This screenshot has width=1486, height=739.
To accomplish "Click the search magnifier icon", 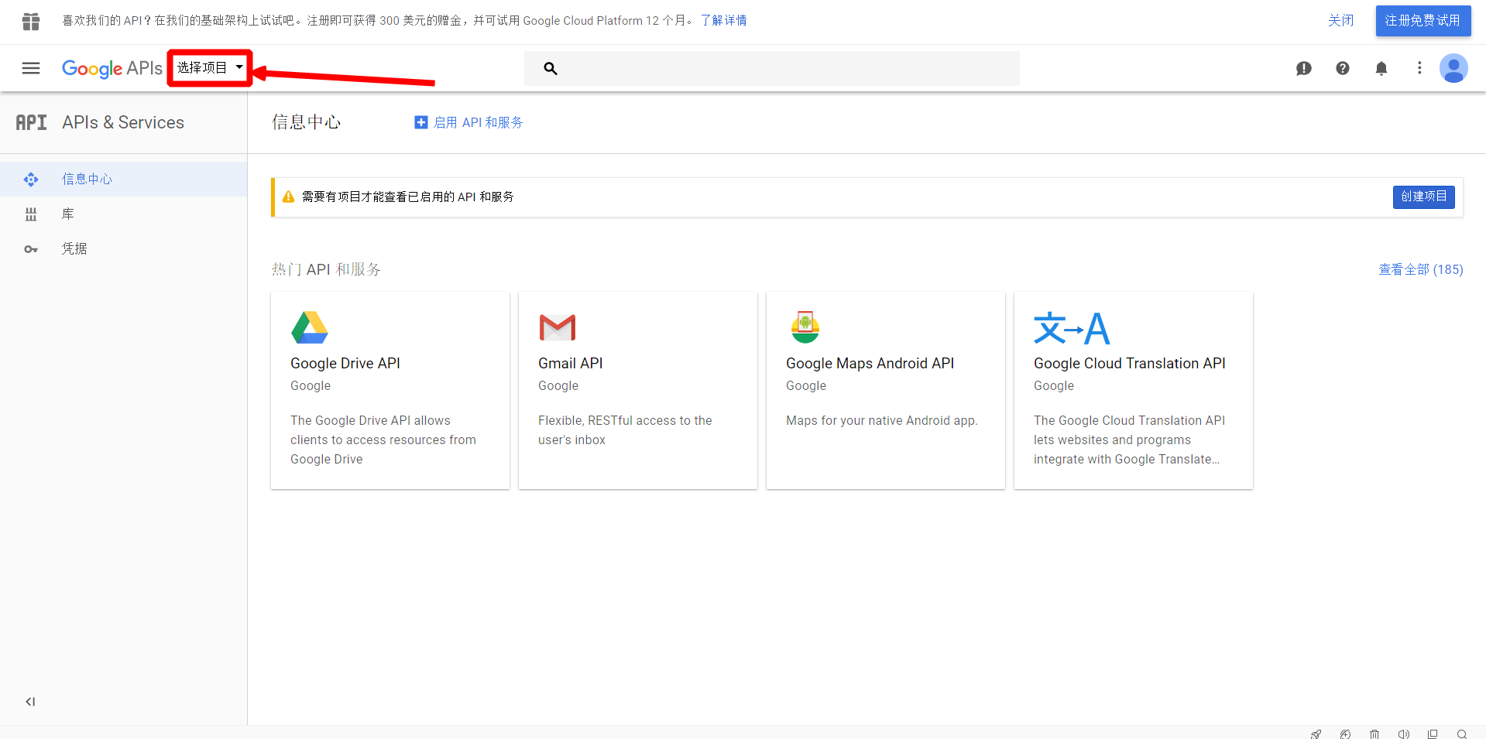I will coord(551,68).
